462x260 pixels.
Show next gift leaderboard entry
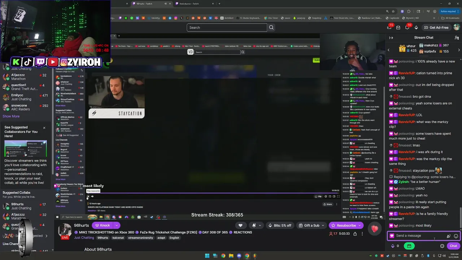pyautogui.click(x=459, y=50)
